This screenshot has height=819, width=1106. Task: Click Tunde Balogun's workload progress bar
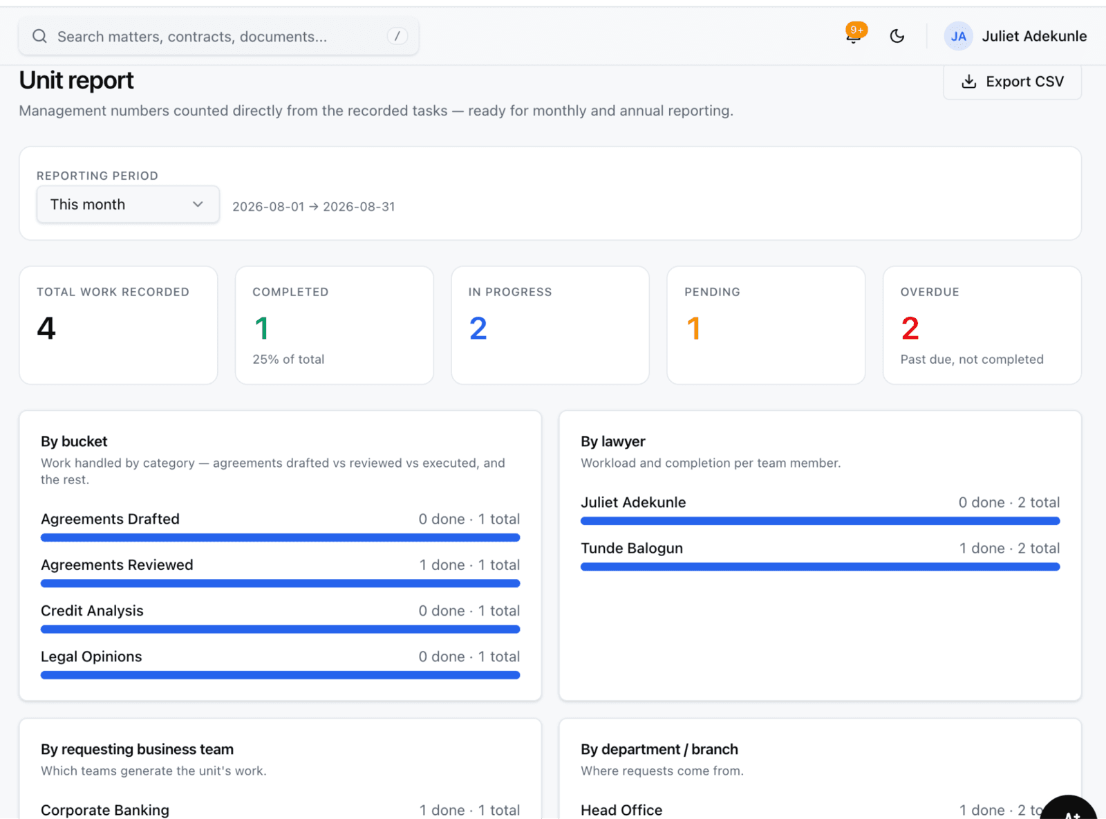click(x=820, y=567)
